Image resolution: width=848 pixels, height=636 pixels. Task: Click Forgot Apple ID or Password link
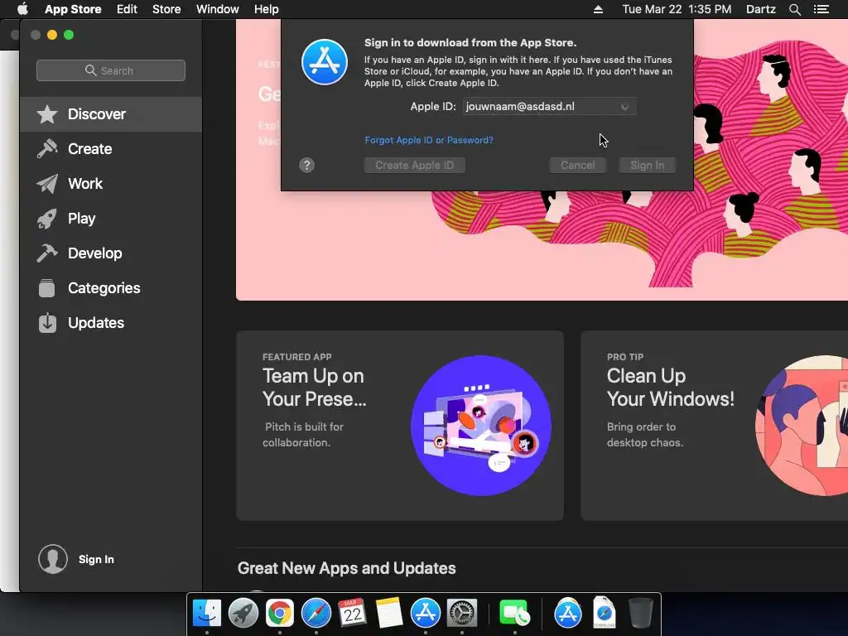429,140
